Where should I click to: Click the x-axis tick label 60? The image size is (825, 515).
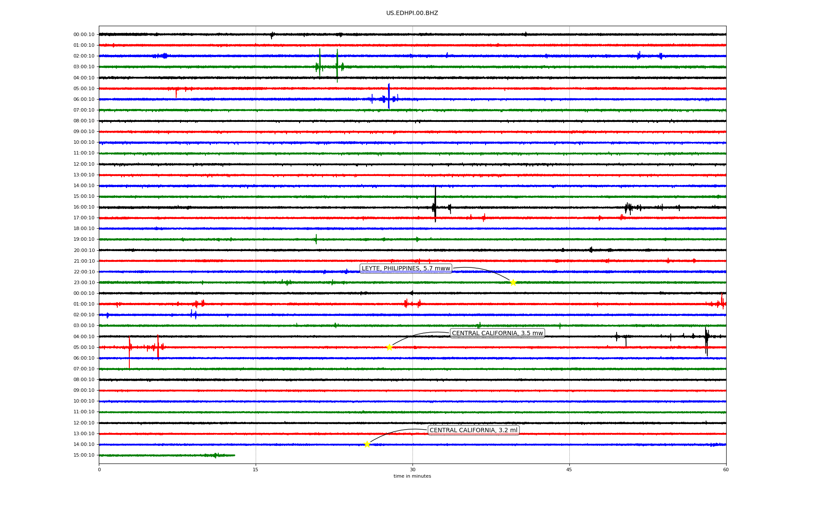tap(726, 470)
